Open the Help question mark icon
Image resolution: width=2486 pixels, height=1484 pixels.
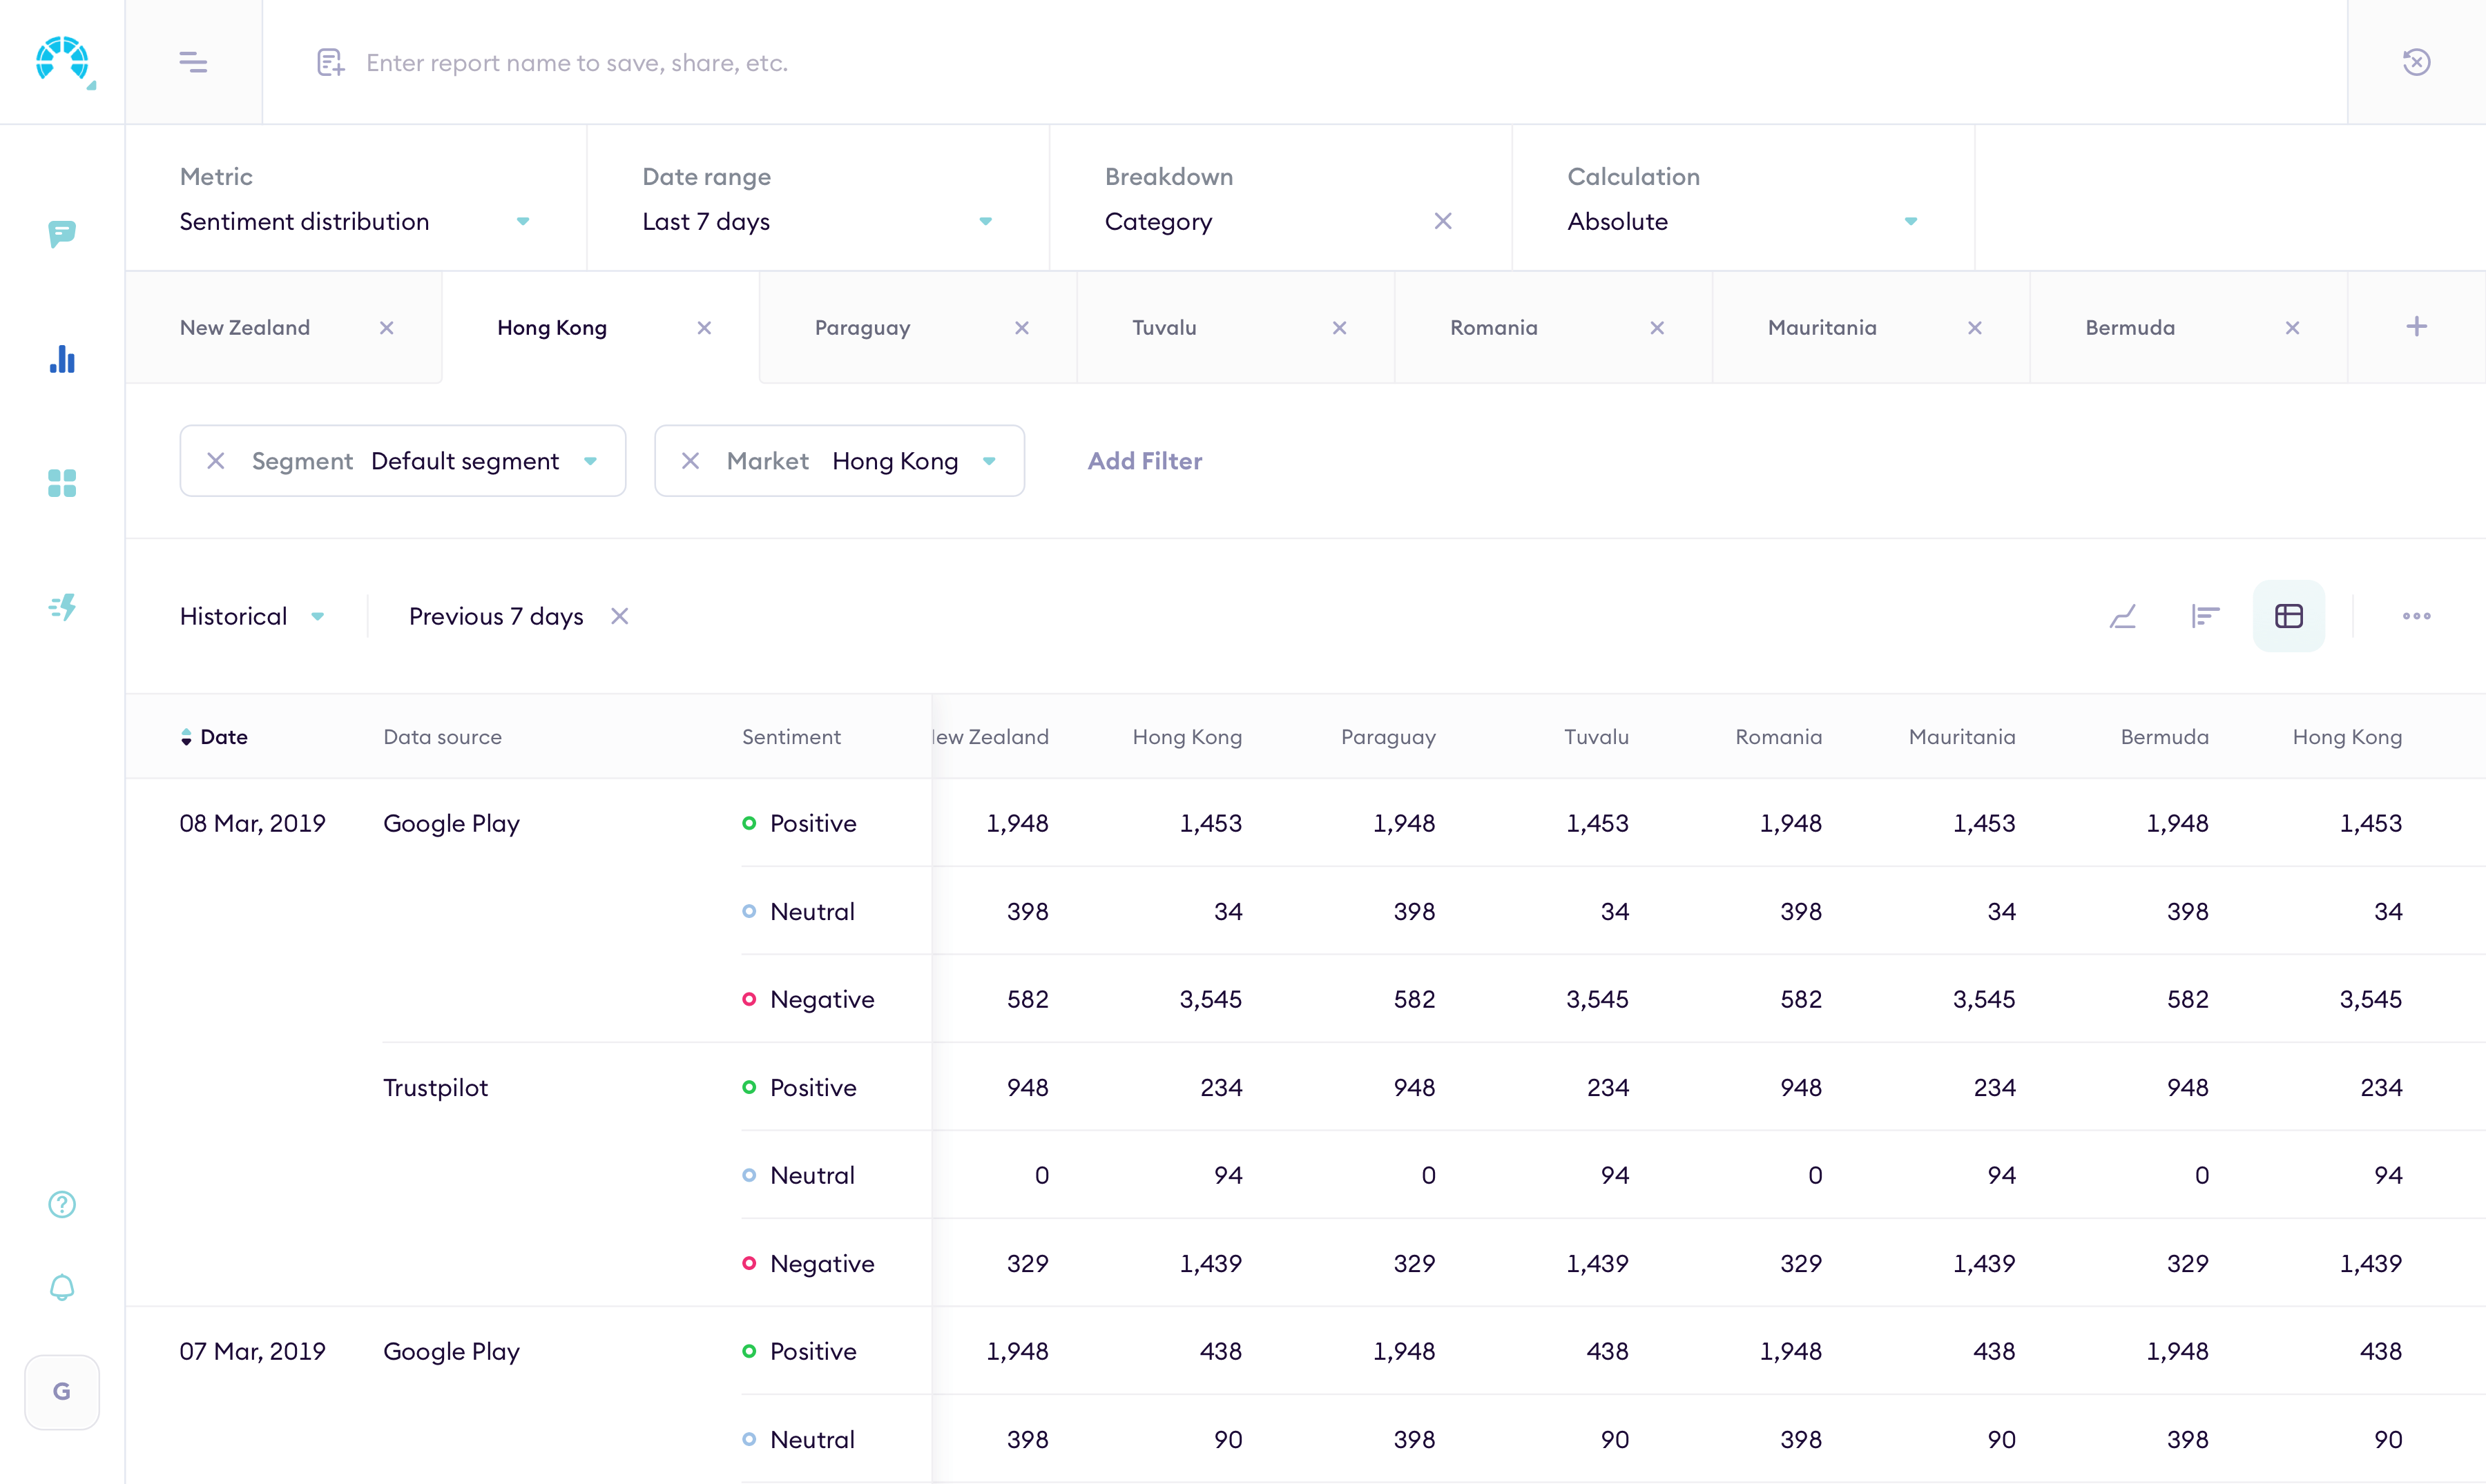point(62,1204)
